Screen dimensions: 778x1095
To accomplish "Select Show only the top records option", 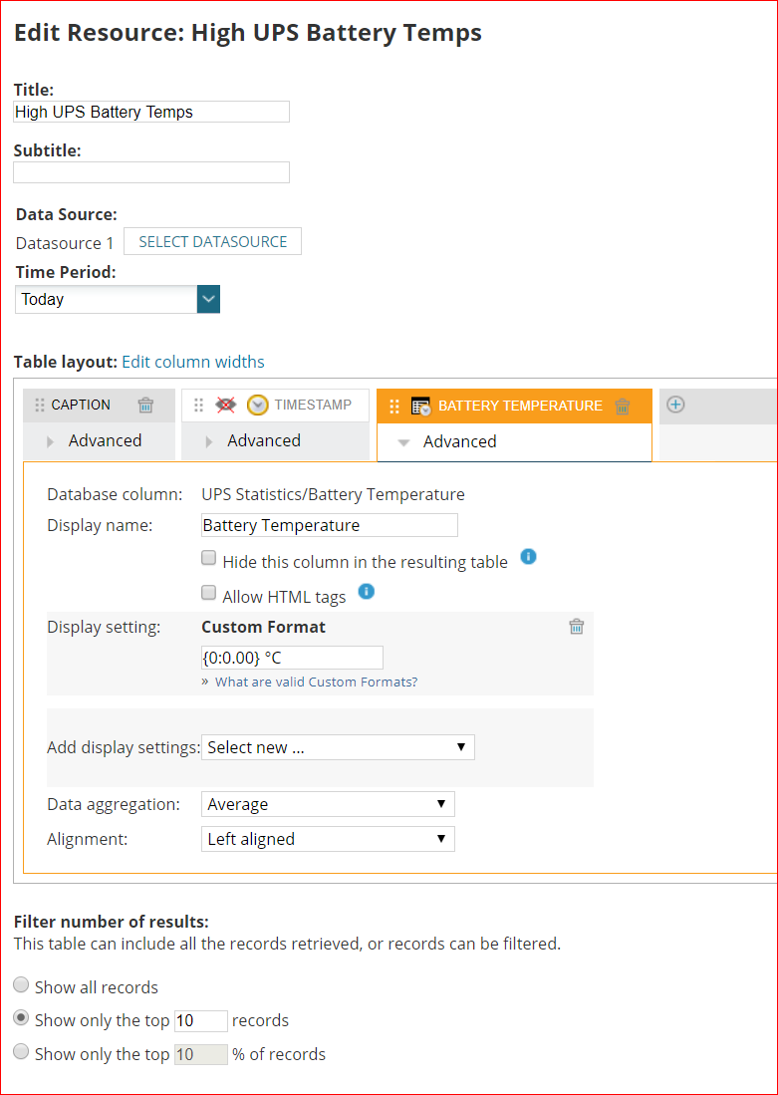I will click(22, 1018).
